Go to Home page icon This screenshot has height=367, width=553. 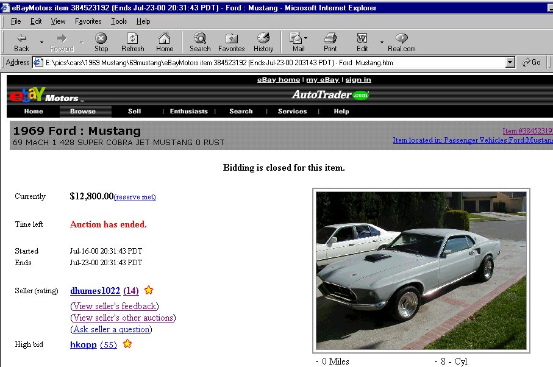(x=165, y=38)
